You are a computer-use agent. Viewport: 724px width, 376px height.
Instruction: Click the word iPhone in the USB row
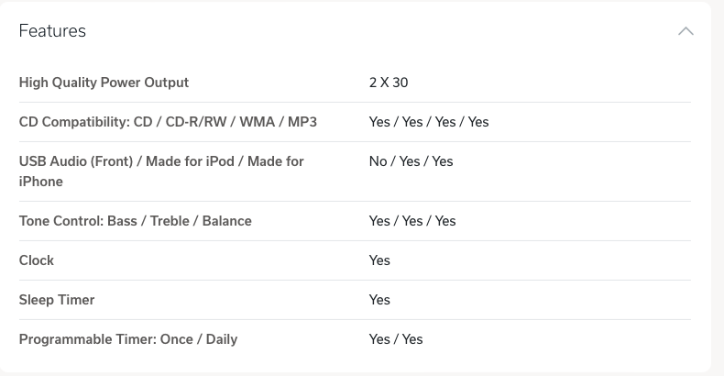[40, 182]
